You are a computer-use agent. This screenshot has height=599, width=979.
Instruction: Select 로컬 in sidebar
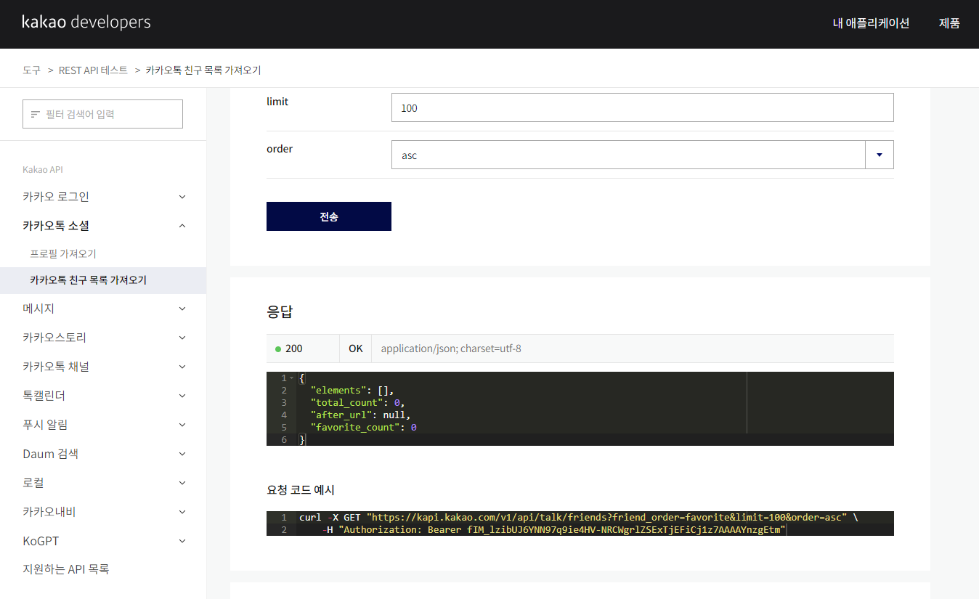pyautogui.click(x=33, y=483)
